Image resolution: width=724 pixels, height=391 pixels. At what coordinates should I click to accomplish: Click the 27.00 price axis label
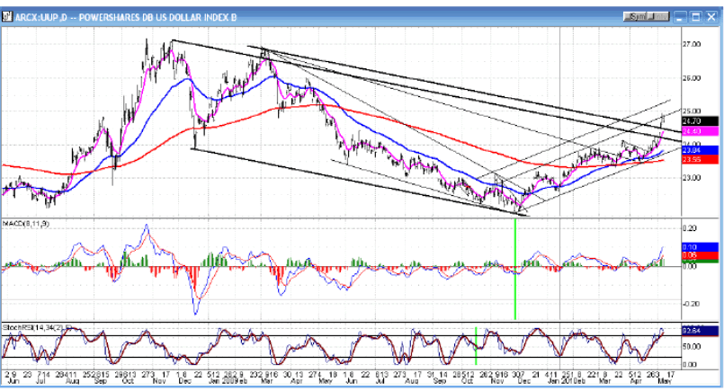pos(692,44)
